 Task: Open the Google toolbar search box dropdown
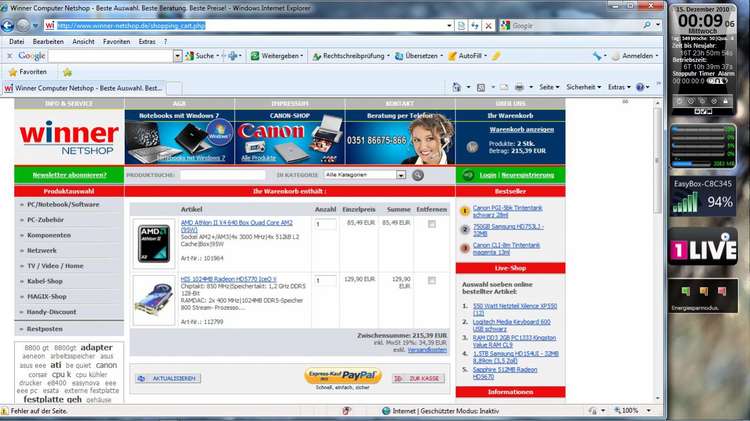[x=177, y=56]
